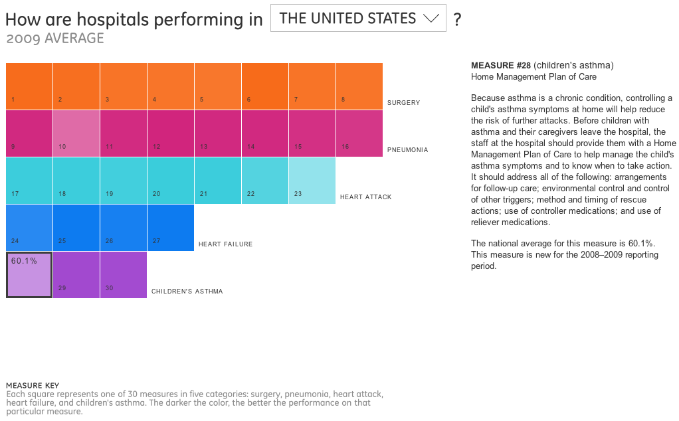Choose pneumonia measure square 10
Viewport: 679px width, 421px height.
76,133
